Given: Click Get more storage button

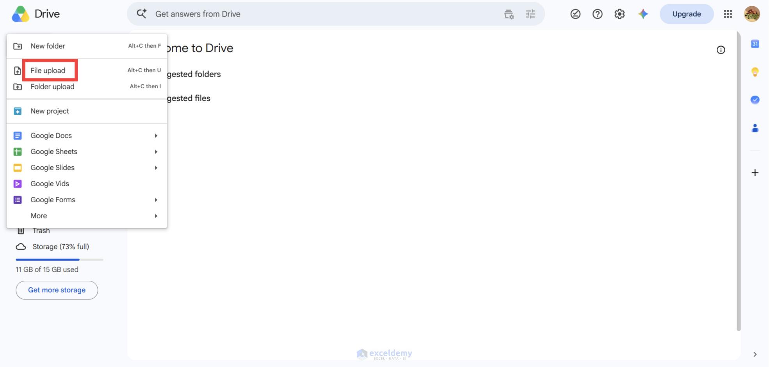Looking at the screenshot, I should (x=57, y=290).
